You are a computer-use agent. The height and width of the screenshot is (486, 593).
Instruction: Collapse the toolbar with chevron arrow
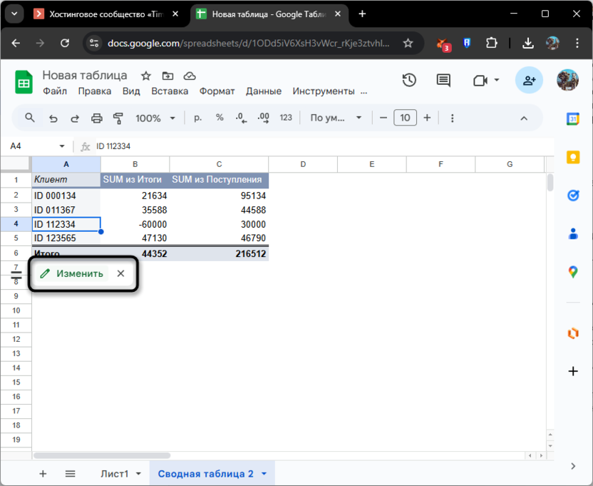pos(524,118)
